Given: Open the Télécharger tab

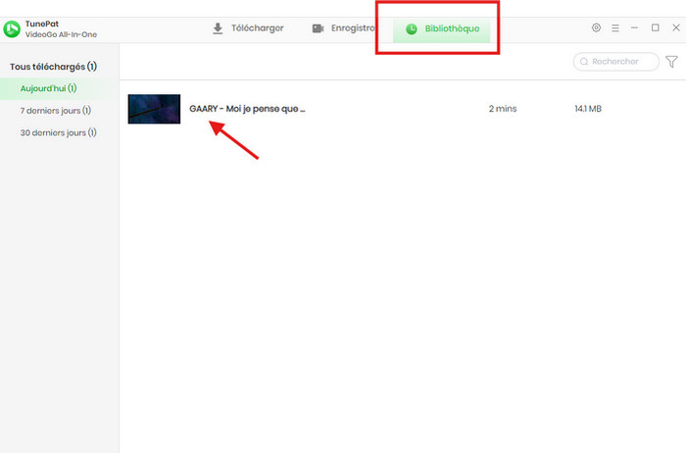Looking at the screenshot, I should 248,28.
